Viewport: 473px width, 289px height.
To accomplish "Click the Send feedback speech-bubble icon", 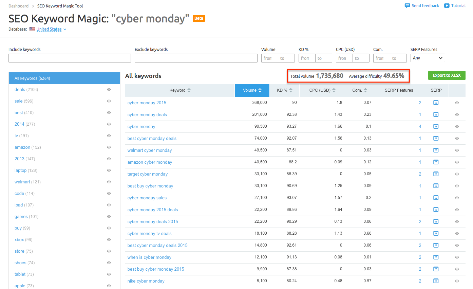I will coord(407,5).
